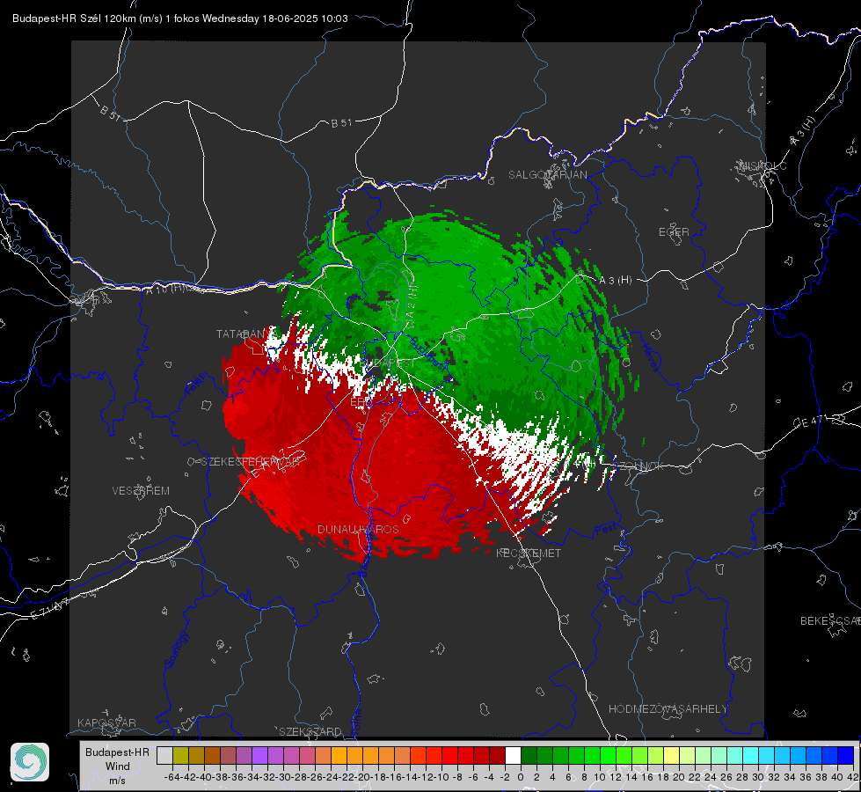Click the BÉKÉSCSABA label at right edge
The height and width of the screenshot is (792, 861).
[830, 621]
